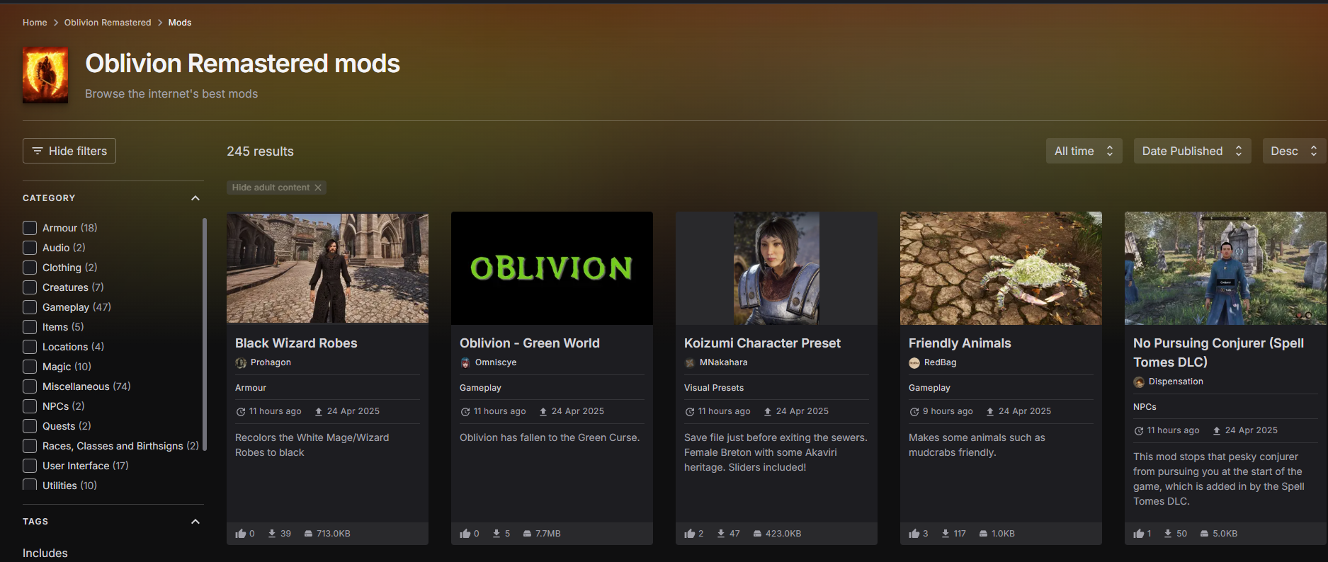Click download count icon on Black Wizard Robes
This screenshot has width=1328, height=562.
272,534
